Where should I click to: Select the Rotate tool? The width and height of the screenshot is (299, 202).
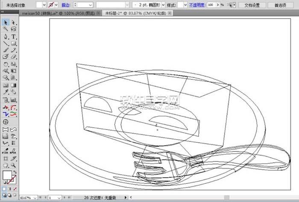pos(6,64)
